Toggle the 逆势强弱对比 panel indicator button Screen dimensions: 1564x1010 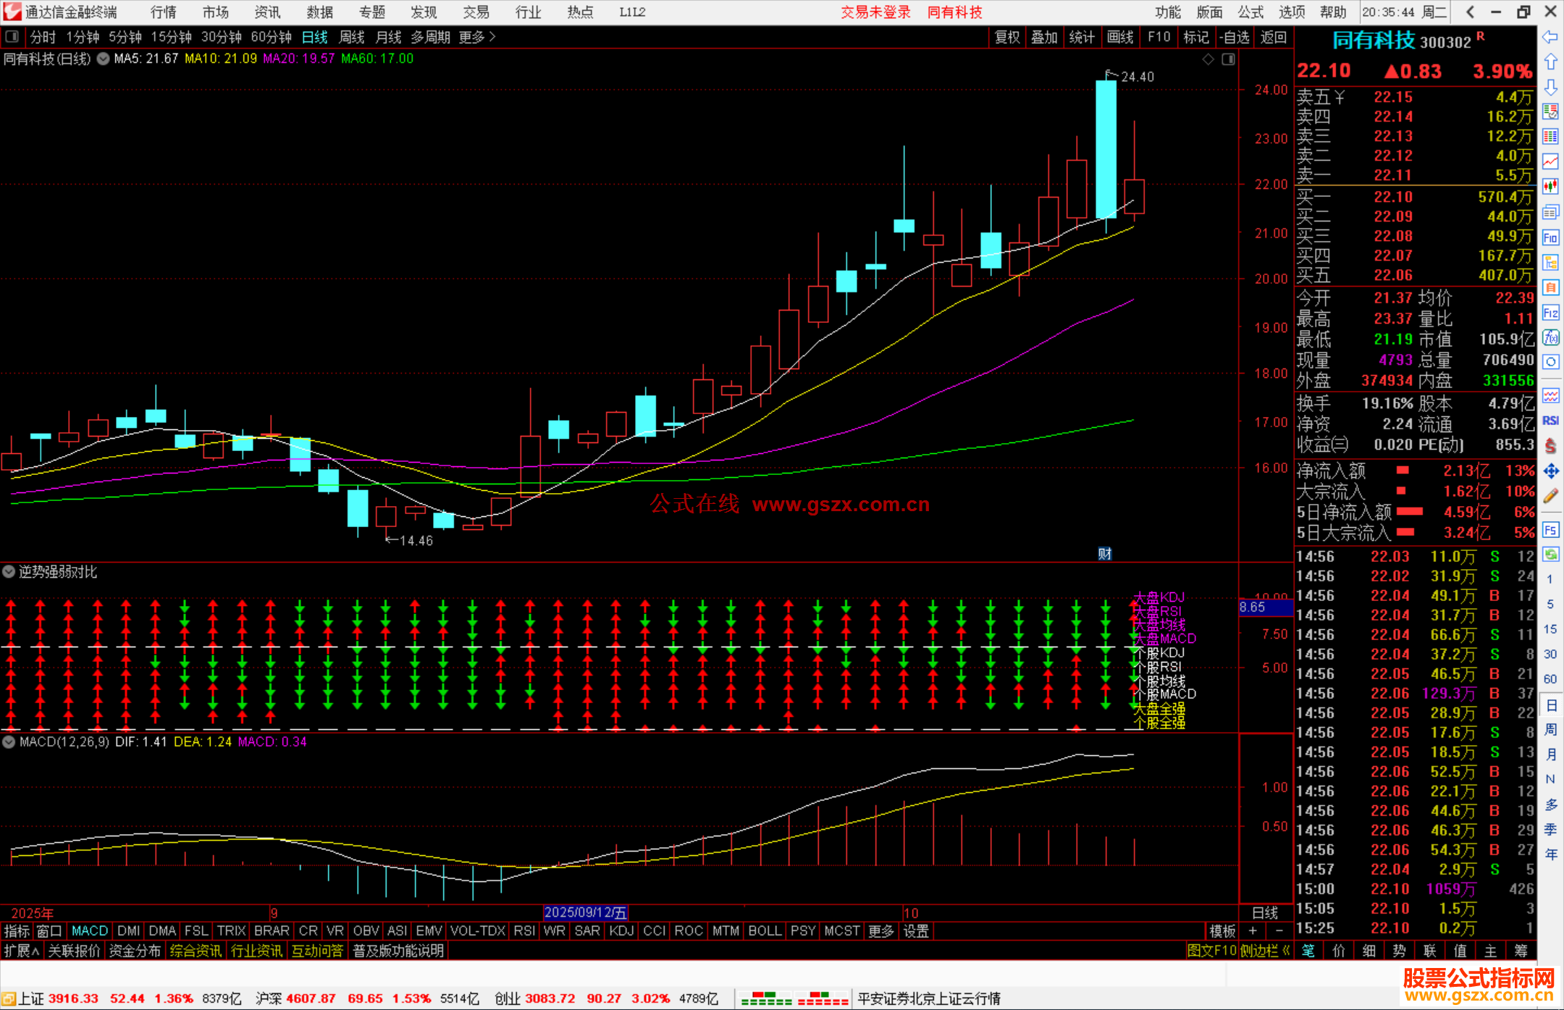coord(9,572)
